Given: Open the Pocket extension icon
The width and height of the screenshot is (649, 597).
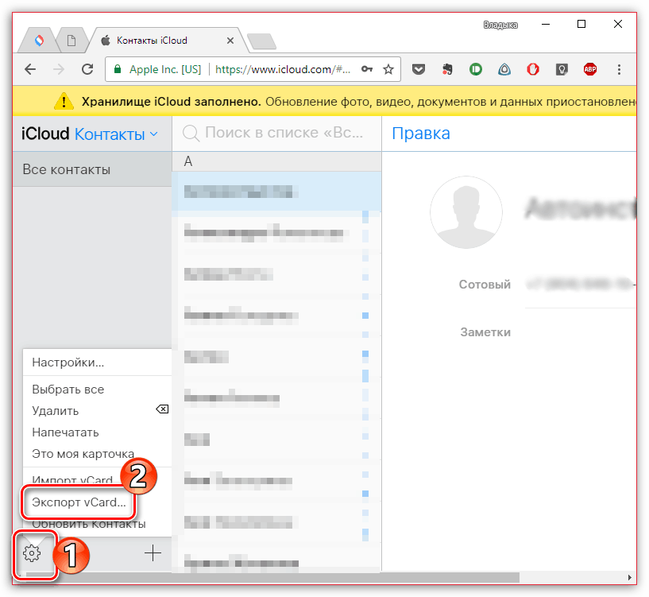Looking at the screenshot, I should click(419, 69).
